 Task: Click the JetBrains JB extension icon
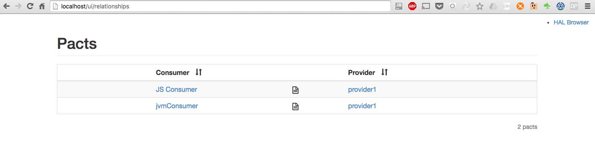pos(399,6)
